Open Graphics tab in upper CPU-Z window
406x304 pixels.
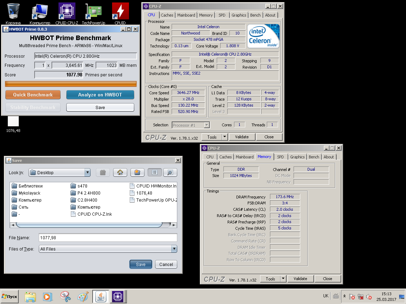tap(239, 15)
